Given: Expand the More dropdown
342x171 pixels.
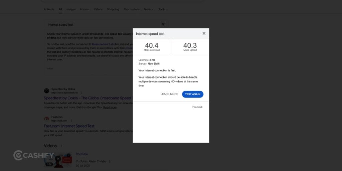Looking at the screenshot, I should click(149, 9).
